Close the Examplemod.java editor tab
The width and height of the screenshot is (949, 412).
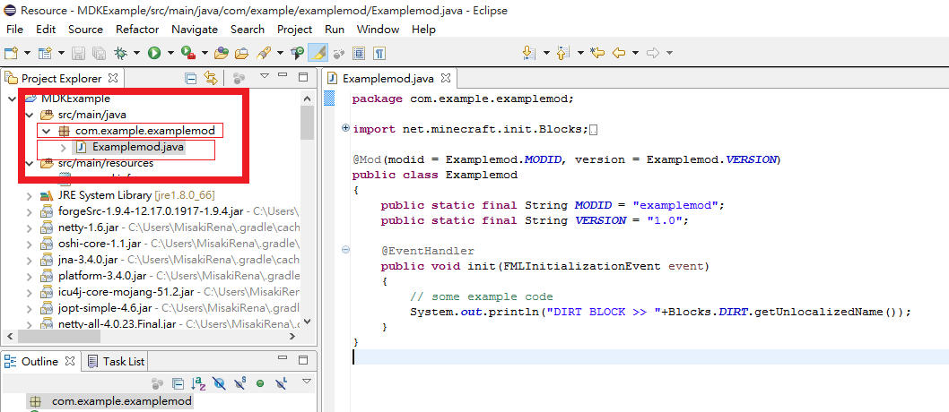(446, 78)
